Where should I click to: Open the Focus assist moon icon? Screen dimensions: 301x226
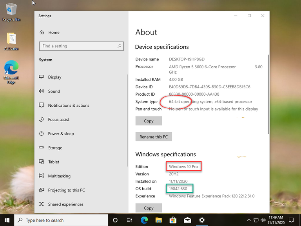point(42,119)
